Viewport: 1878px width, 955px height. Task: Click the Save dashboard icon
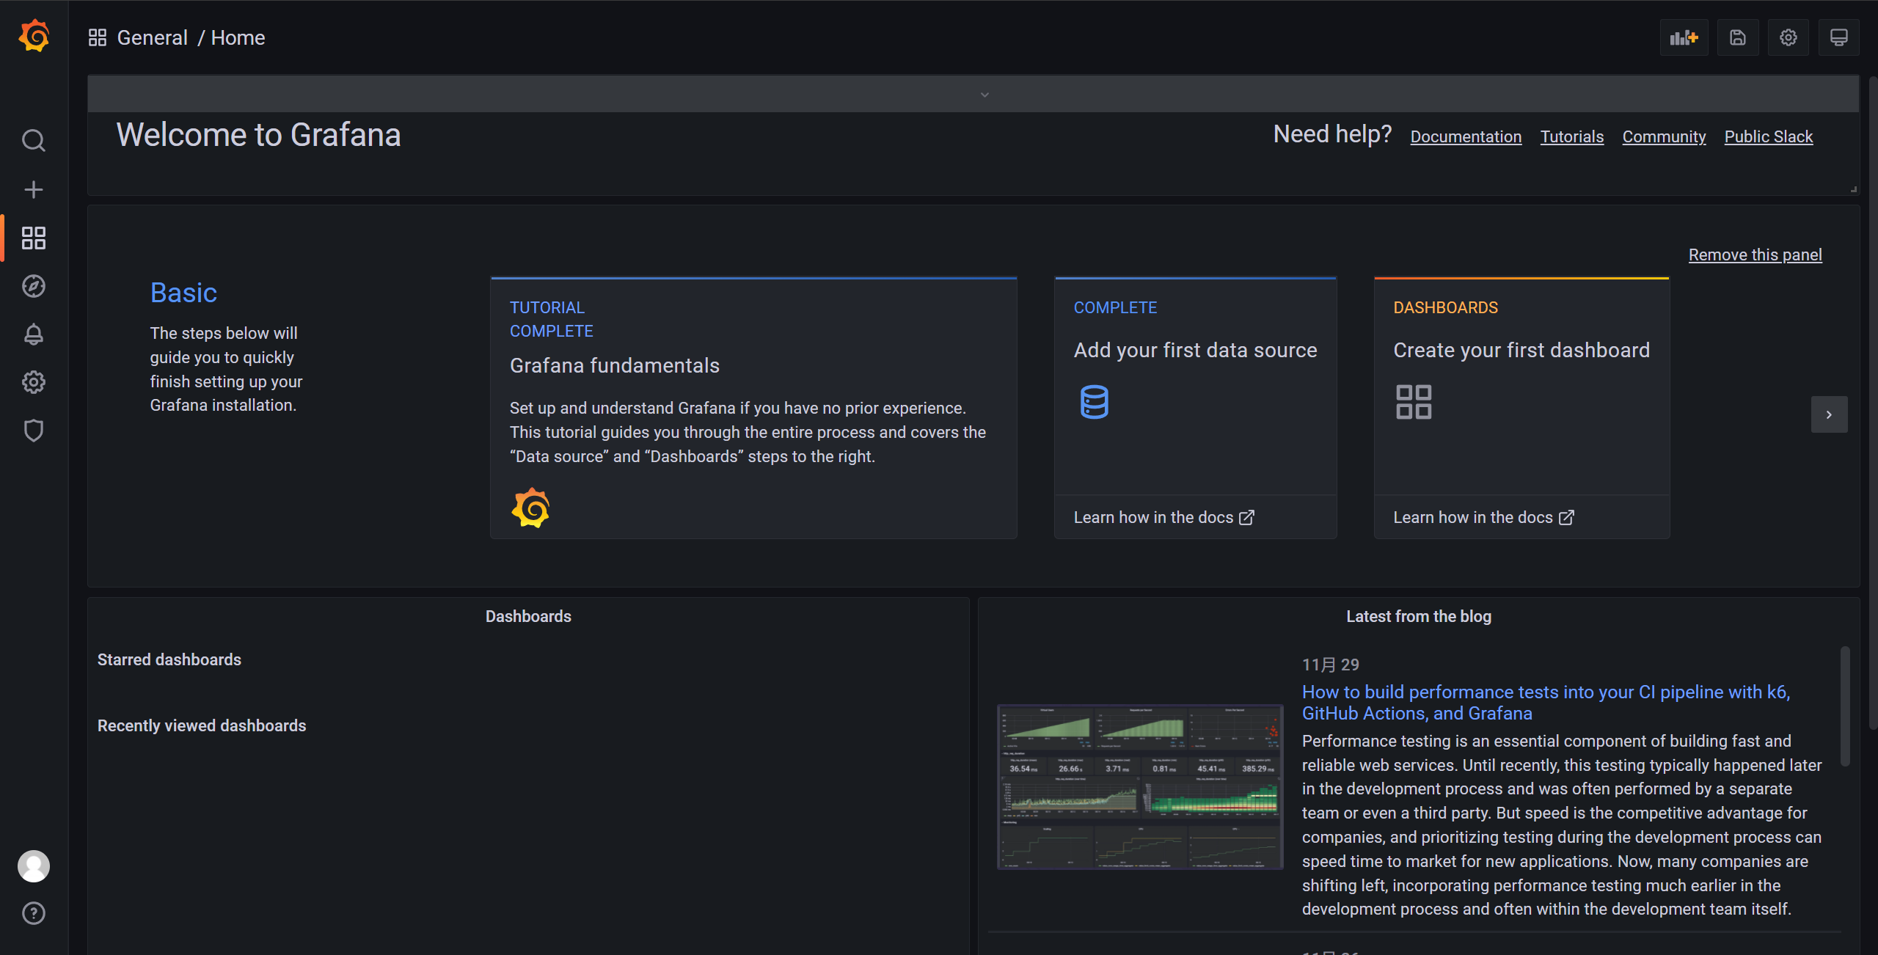pos(1737,37)
